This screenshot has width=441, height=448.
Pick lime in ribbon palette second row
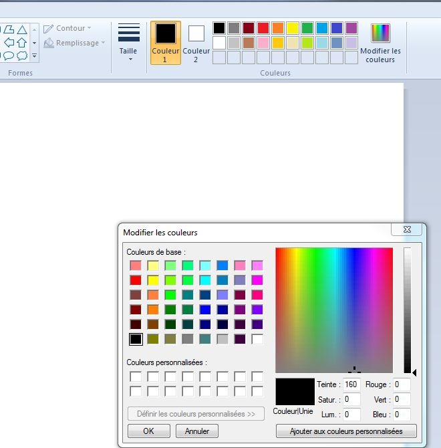tap(307, 43)
